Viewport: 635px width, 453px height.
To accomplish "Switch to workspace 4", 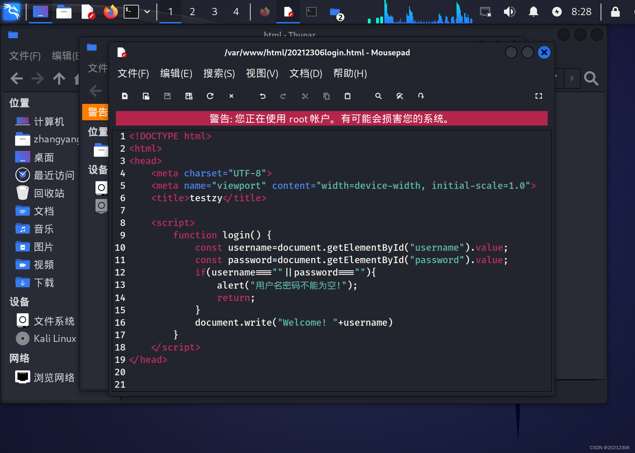I will tap(236, 12).
